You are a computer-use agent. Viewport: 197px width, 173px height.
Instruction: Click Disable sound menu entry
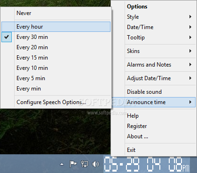(154, 92)
